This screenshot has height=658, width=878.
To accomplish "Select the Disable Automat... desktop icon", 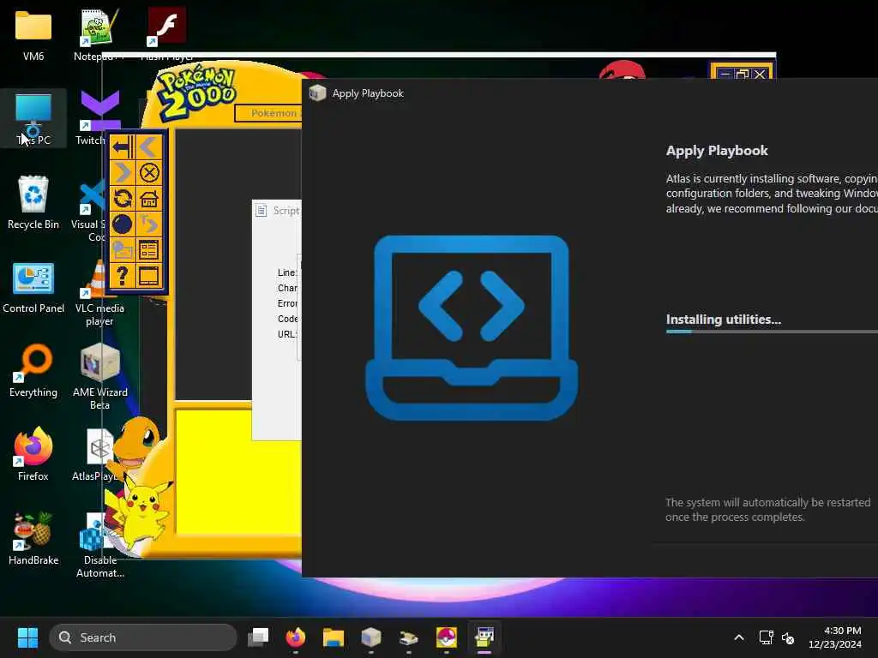I will point(99,545).
